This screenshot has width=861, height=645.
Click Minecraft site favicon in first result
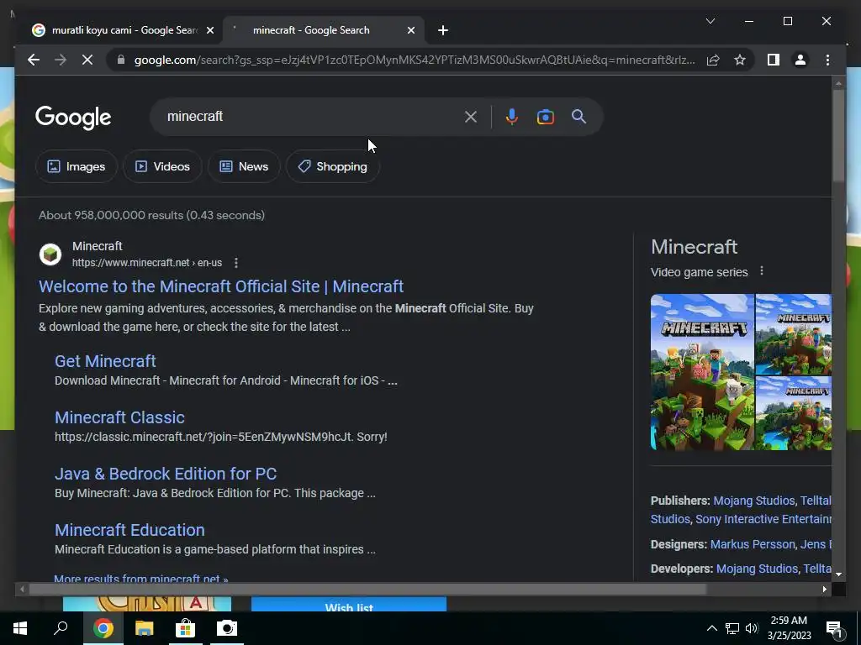point(50,254)
